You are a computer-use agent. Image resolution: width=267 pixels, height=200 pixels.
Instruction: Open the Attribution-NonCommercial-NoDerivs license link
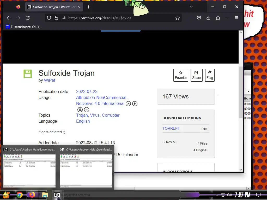tap(102, 101)
